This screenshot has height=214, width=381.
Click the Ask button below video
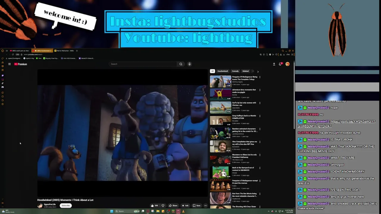(185, 205)
